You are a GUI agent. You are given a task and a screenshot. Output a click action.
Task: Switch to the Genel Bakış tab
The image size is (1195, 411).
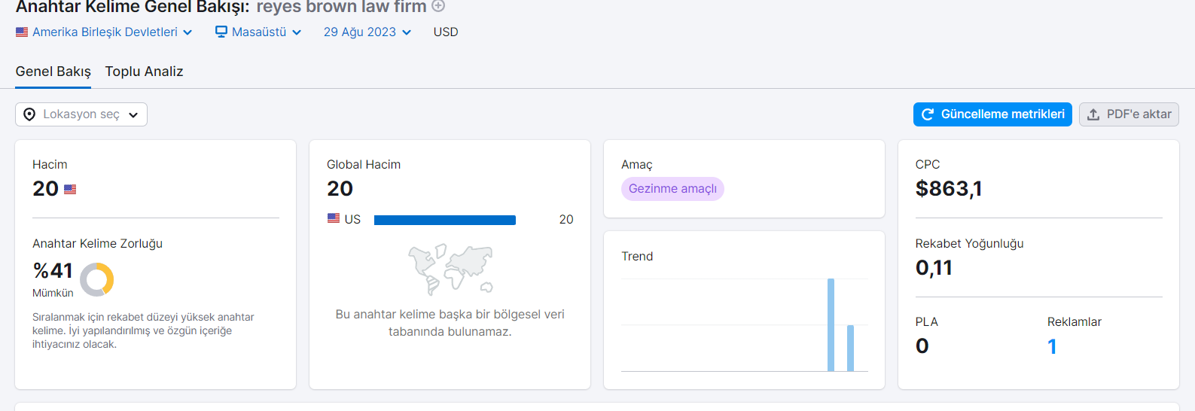tap(53, 72)
